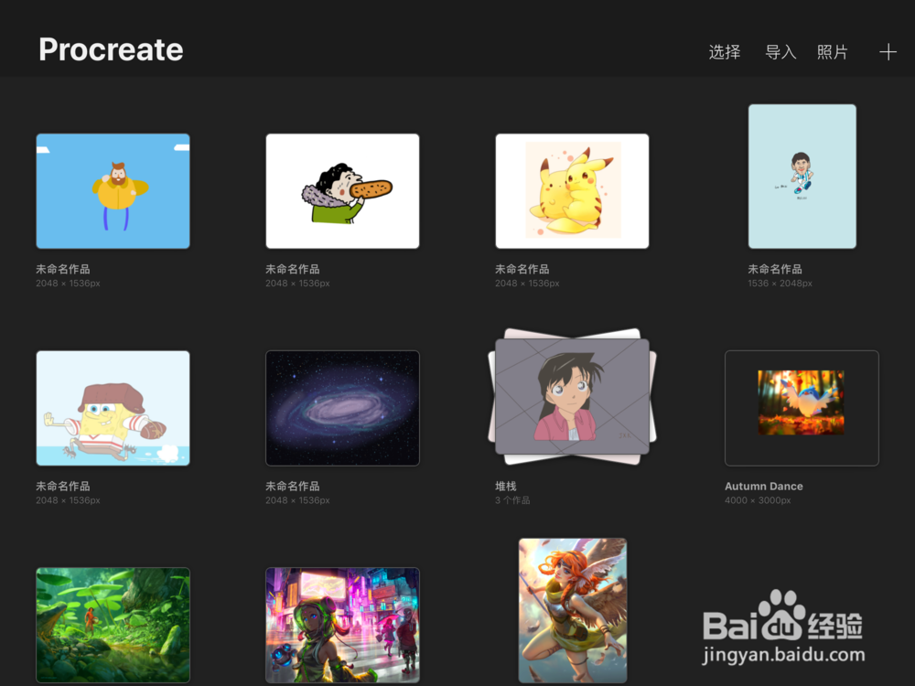Tap the 堆栈 stack name label
This screenshot has width=915, height=686.
506,486
